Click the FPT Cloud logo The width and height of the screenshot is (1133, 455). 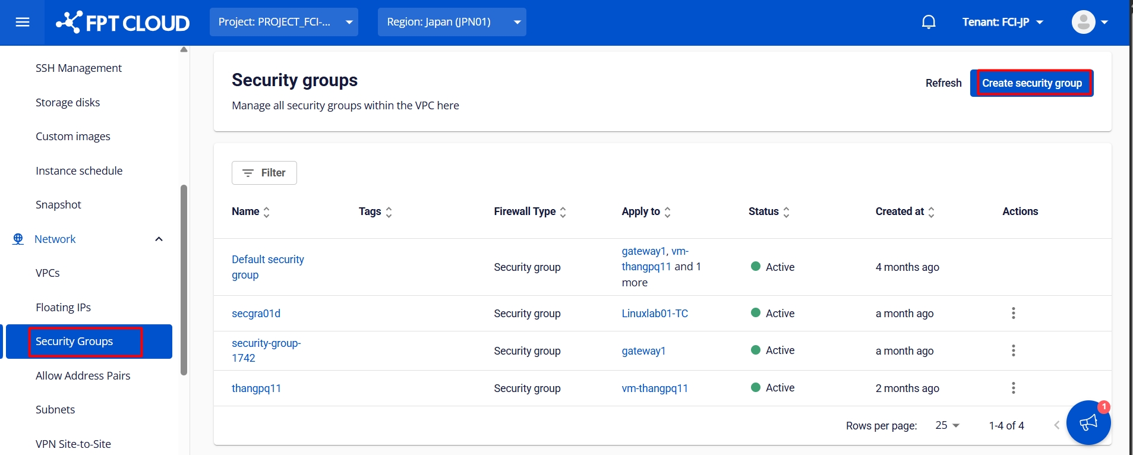[x=123, y=23]
